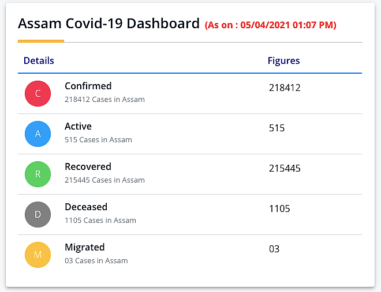Select the Migrated row title
Image resolution: width=381 pixels, height=292 pixels.
click(x=84, y=248)
